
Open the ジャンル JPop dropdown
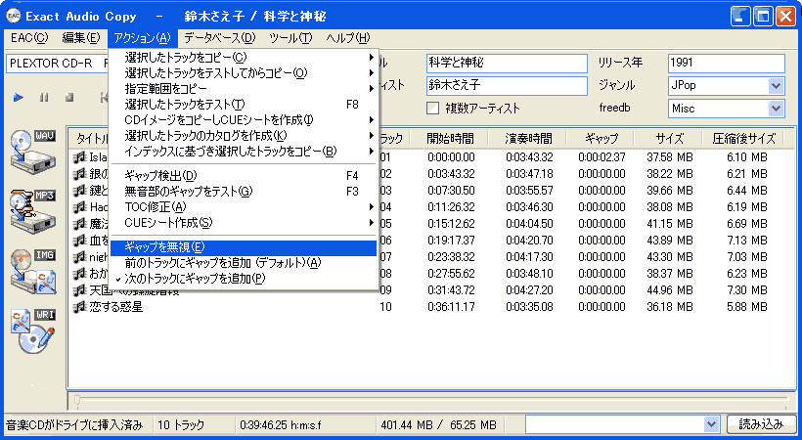click(x=776, y=85)
